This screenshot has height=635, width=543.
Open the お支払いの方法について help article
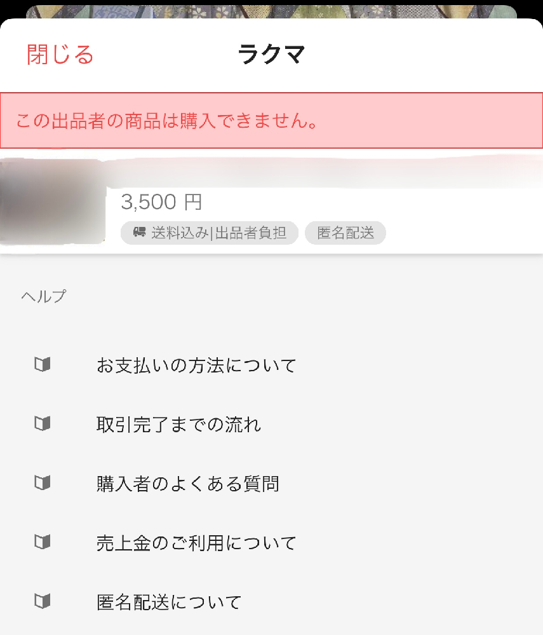tap(196, 365)
